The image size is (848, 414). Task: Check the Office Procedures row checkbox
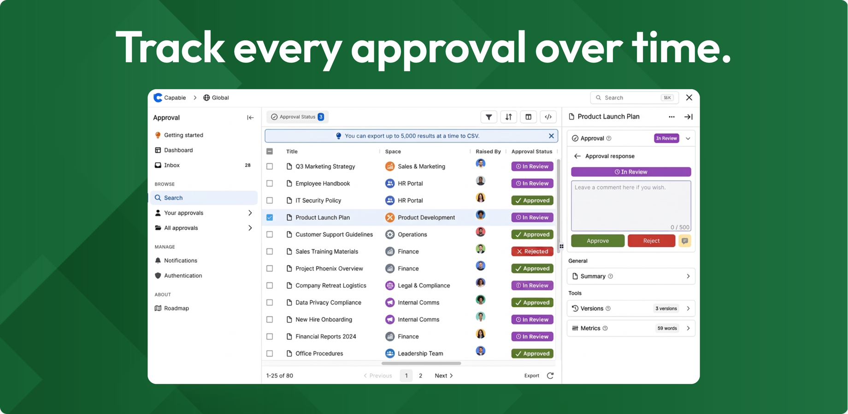point(270,354)
